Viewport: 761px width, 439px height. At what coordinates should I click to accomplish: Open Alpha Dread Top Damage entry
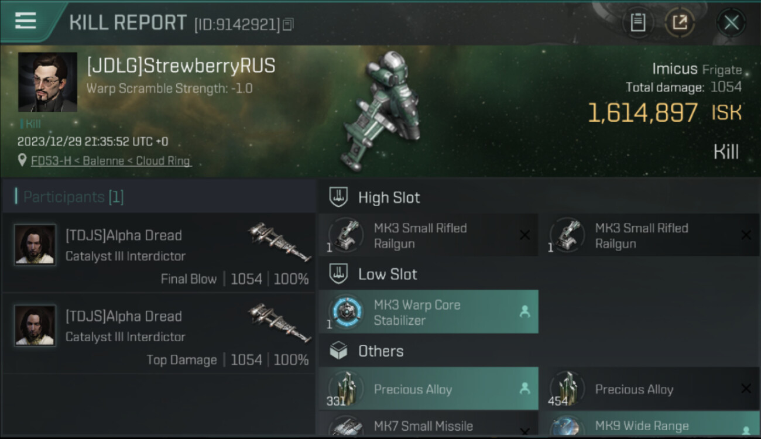point(159,334)
